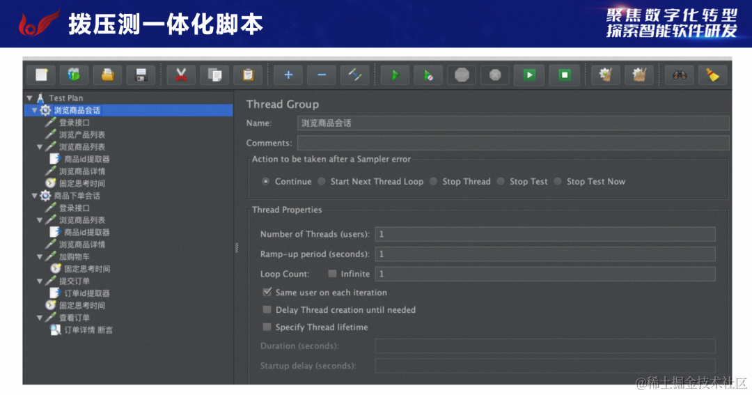Collapse the 商品下单会话 thread group arrow
This screenshot has width=752, height=395.
point(35,196)
